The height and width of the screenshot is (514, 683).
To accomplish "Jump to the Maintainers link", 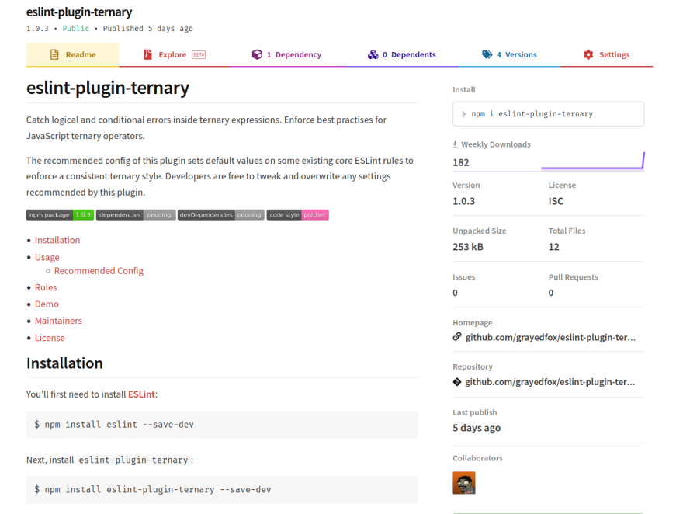I will pos(58,321).
